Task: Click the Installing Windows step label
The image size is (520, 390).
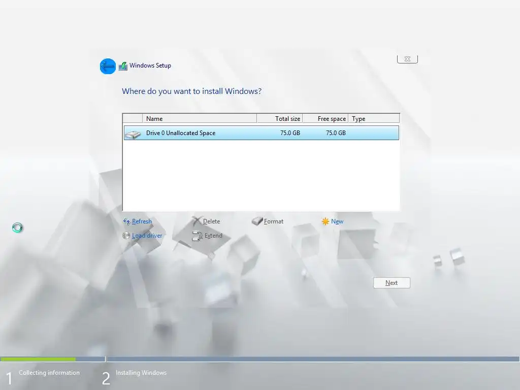Action: pyautogui.click(x=141, y=373)
